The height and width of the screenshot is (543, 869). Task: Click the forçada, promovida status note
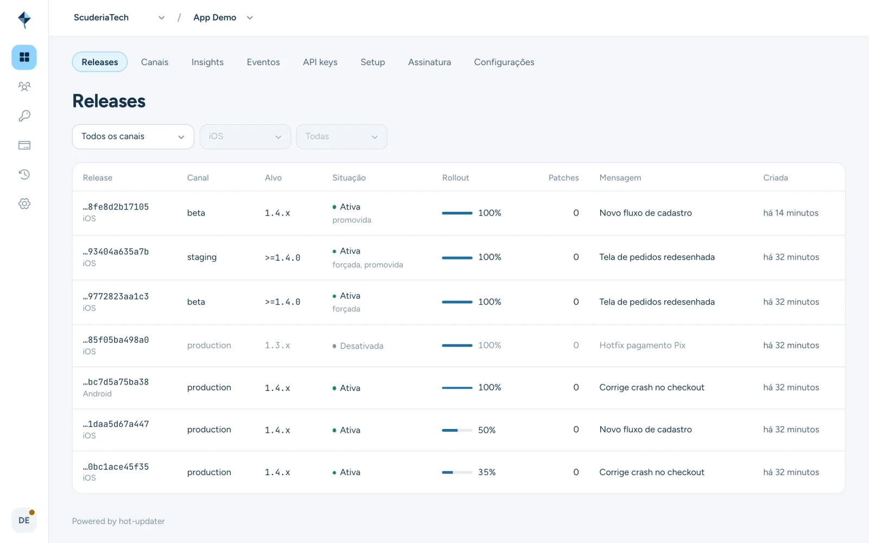368,265
